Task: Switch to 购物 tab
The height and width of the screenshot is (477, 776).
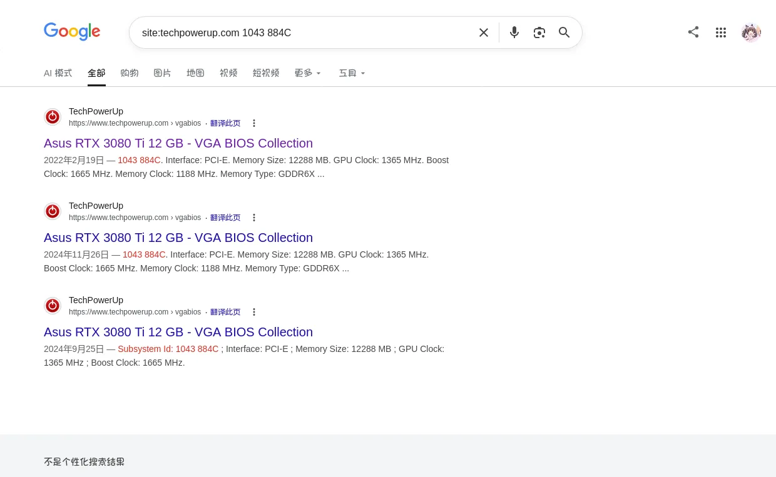Action: [x=130, y=73]
